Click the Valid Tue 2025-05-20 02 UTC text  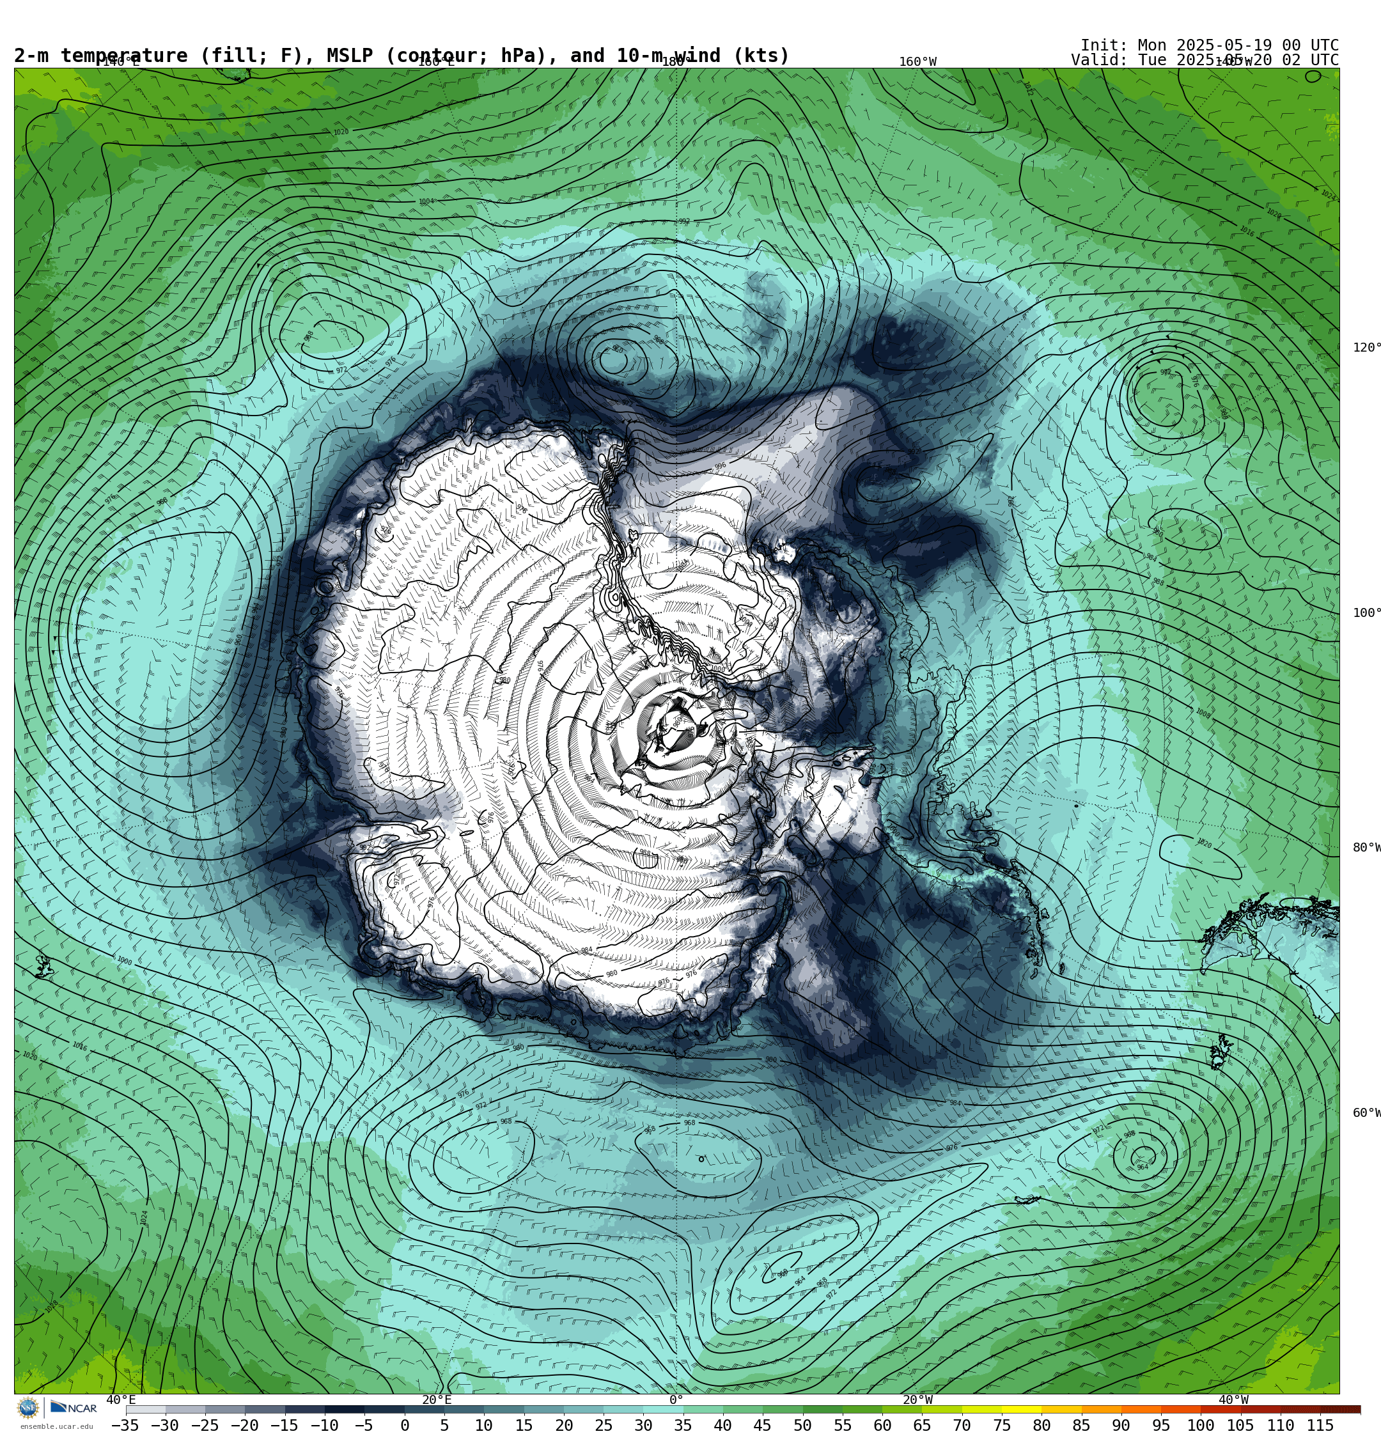pyautogui.click(x=1205, y=60)
